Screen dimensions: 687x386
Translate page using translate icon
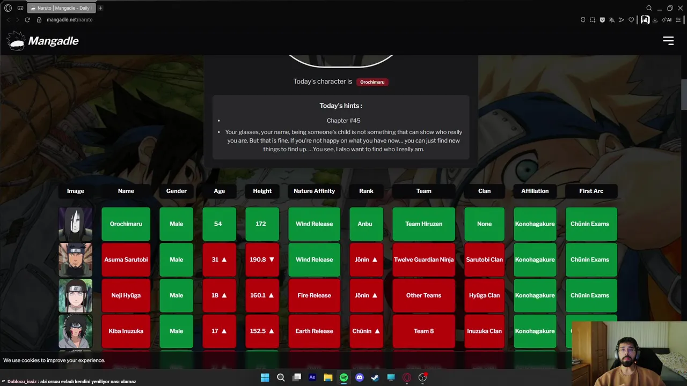tap(612, 20)
